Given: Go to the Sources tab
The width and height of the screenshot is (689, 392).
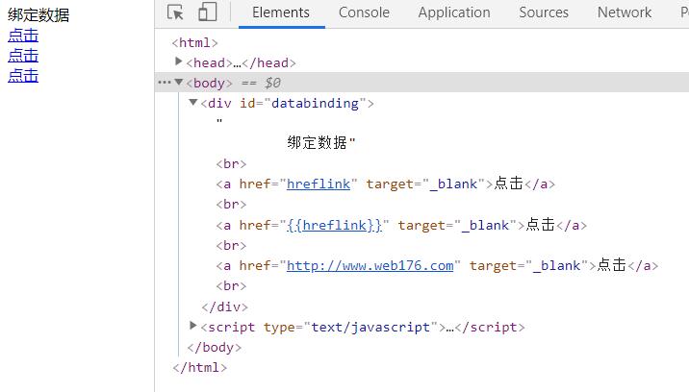Looking at the screenshot, I should point(544,12).
